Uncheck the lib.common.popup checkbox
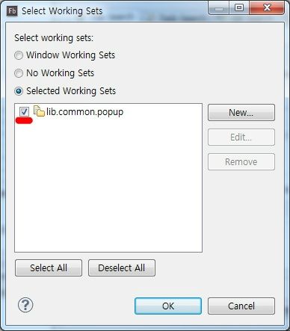Viewport: 290px width, 331px height. pos(24,111)
